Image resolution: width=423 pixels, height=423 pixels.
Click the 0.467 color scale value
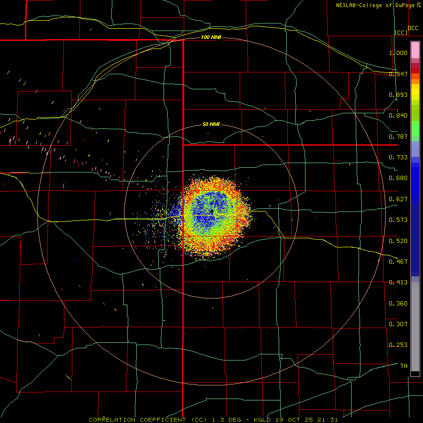[398, 261]
